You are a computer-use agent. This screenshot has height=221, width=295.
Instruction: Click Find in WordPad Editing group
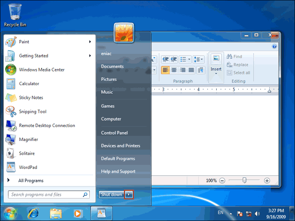[x=234, y=56]
